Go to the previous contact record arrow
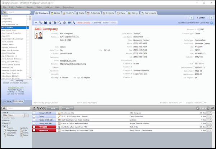This screenshot has width=216, height=149. (191, 18)
